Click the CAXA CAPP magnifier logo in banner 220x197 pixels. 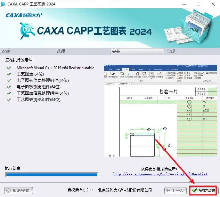27,31
